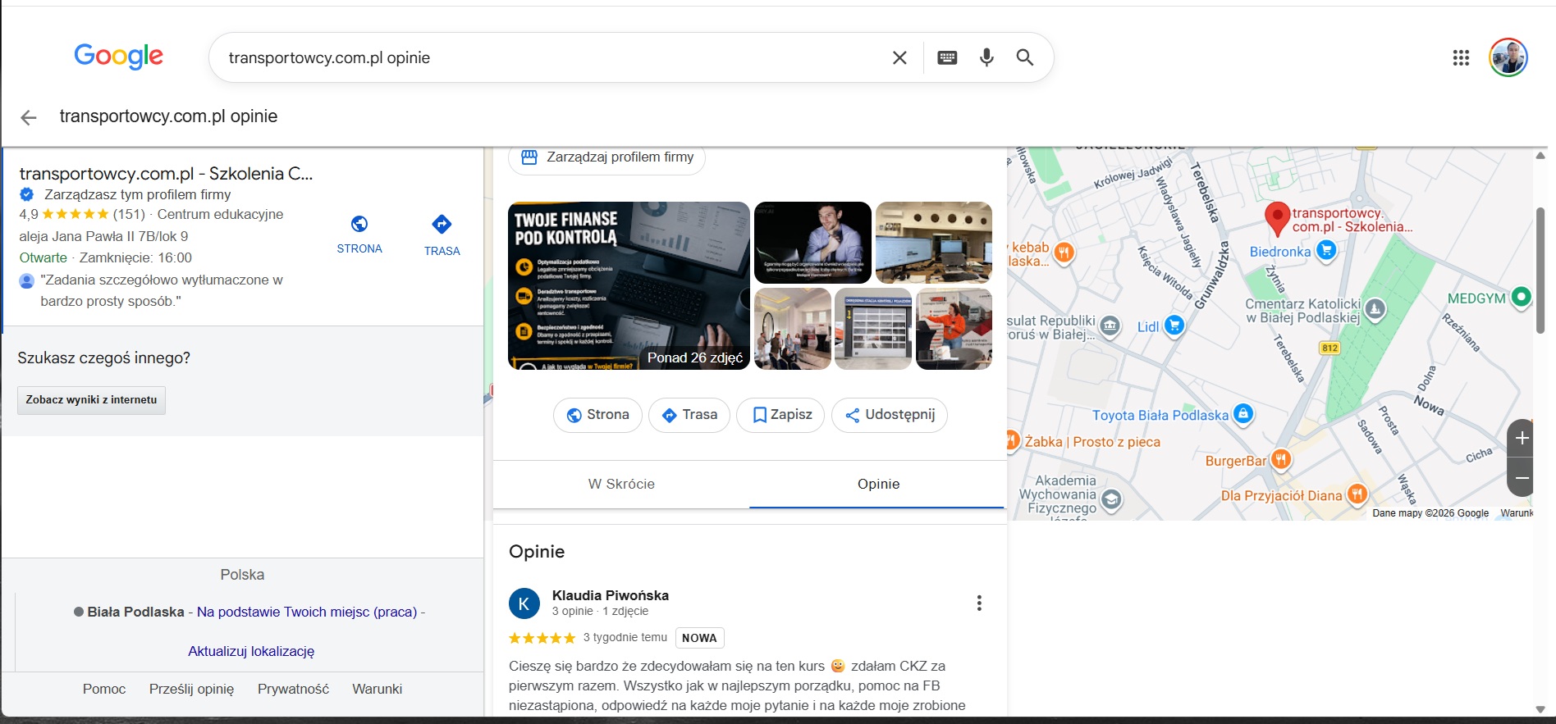Click the address aleja Jana Pawła II 7B/lok 9
This screenshot has height=724, width=1556.
click(103, 236)
